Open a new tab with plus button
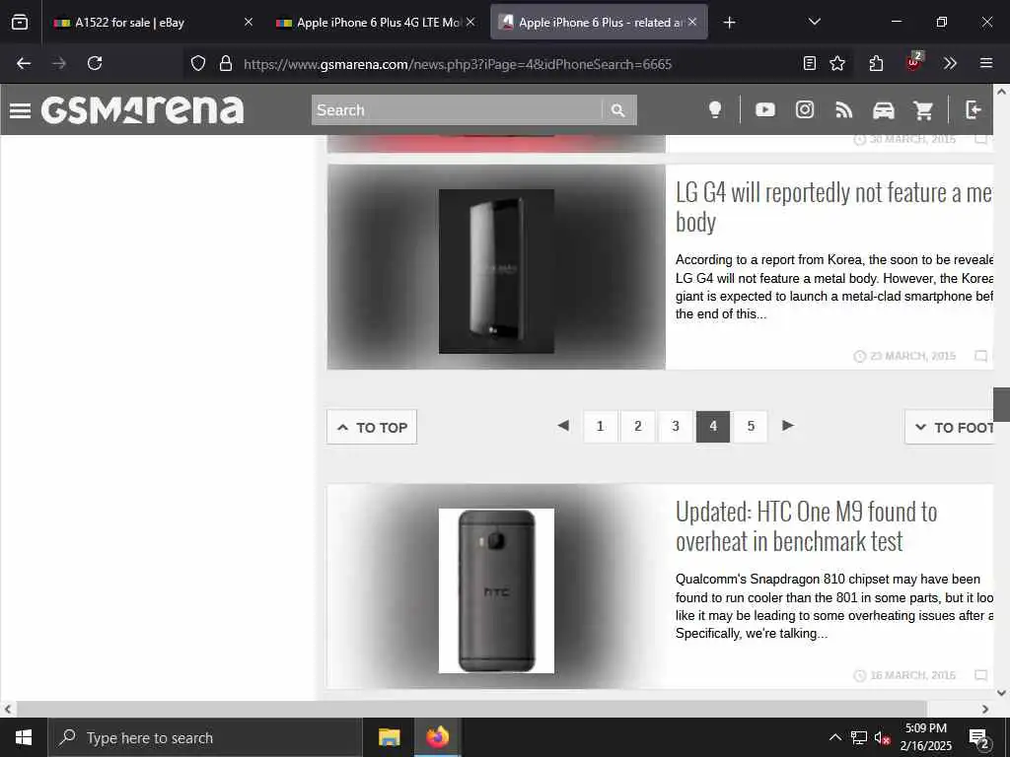The image size is (1010, 757). tap(729, 23)
